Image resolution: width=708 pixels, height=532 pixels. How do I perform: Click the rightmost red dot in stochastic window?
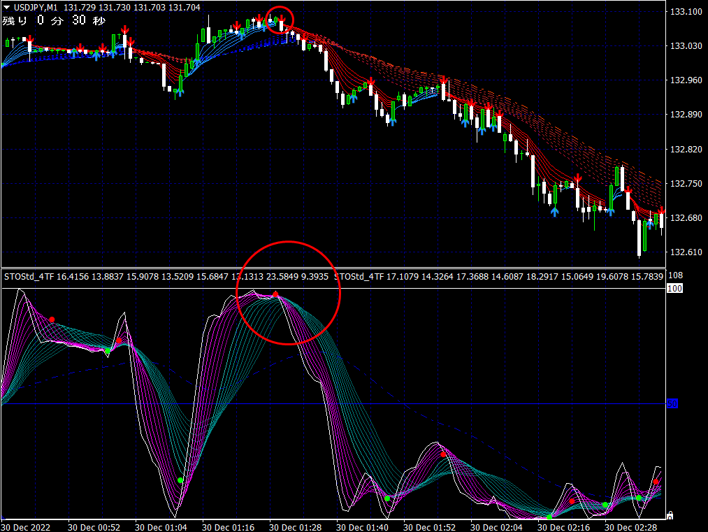pos(656,482)
